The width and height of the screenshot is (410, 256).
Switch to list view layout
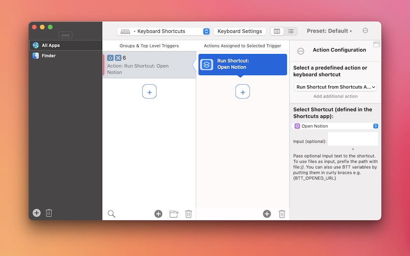click(x=291, y=31)
